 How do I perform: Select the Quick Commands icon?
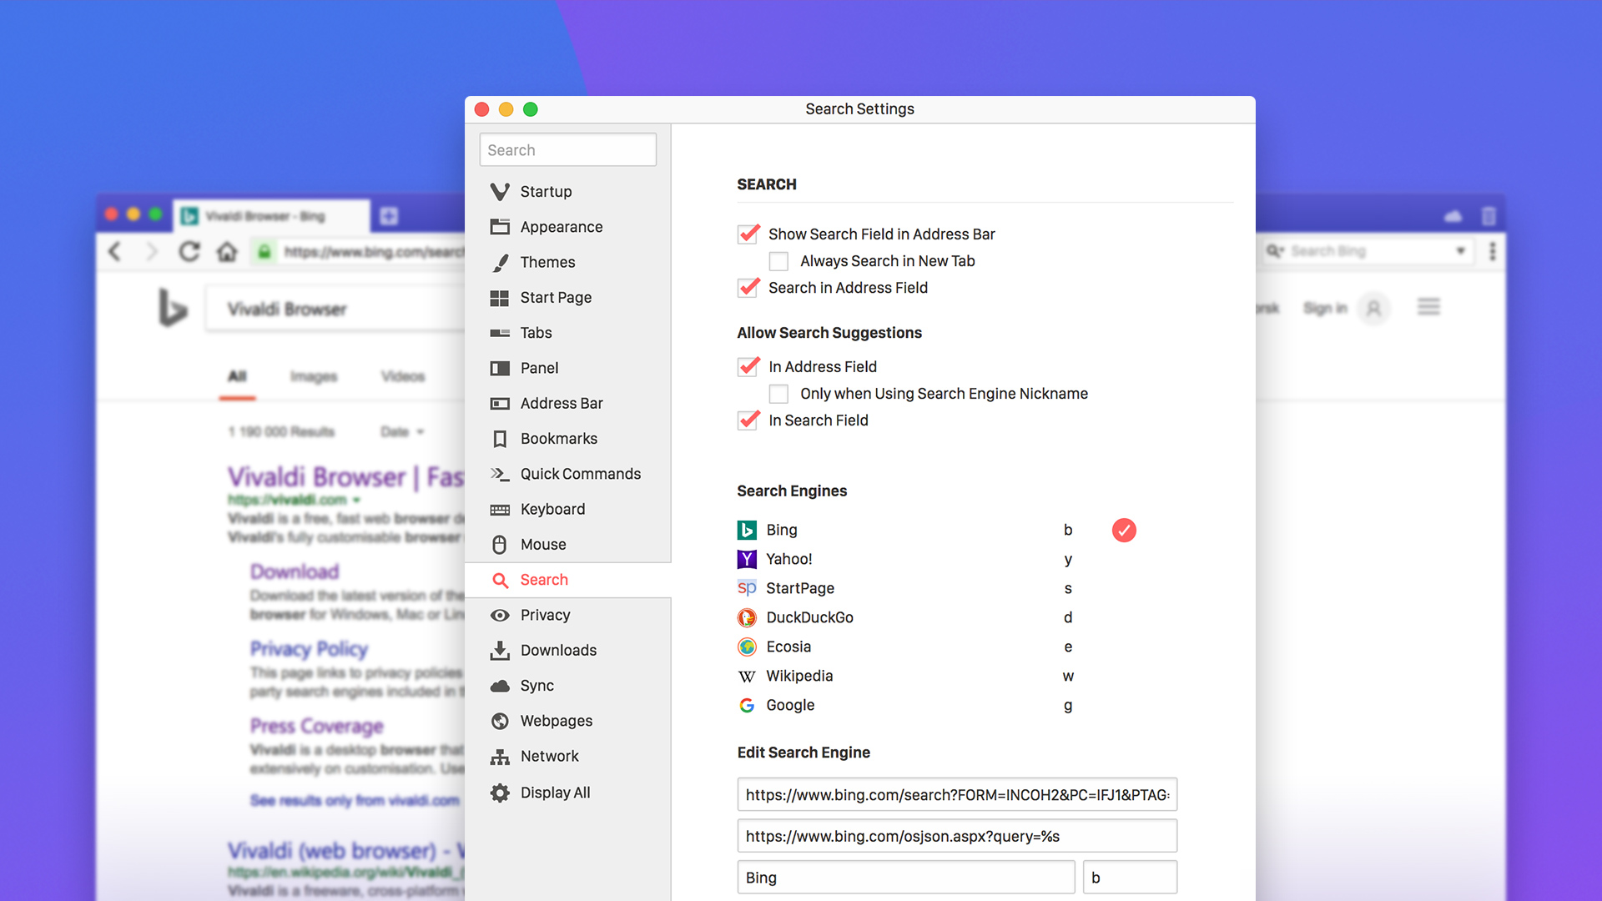click(x=501, y=473)
